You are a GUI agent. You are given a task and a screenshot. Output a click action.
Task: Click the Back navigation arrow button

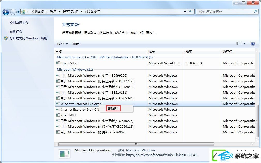tap(6, 12)
